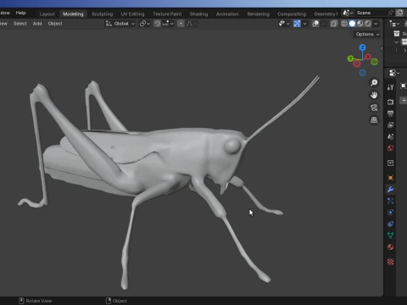Open the Modifiers wrench tab
Screen dimensions: 407x305
(x=390, y=189)
